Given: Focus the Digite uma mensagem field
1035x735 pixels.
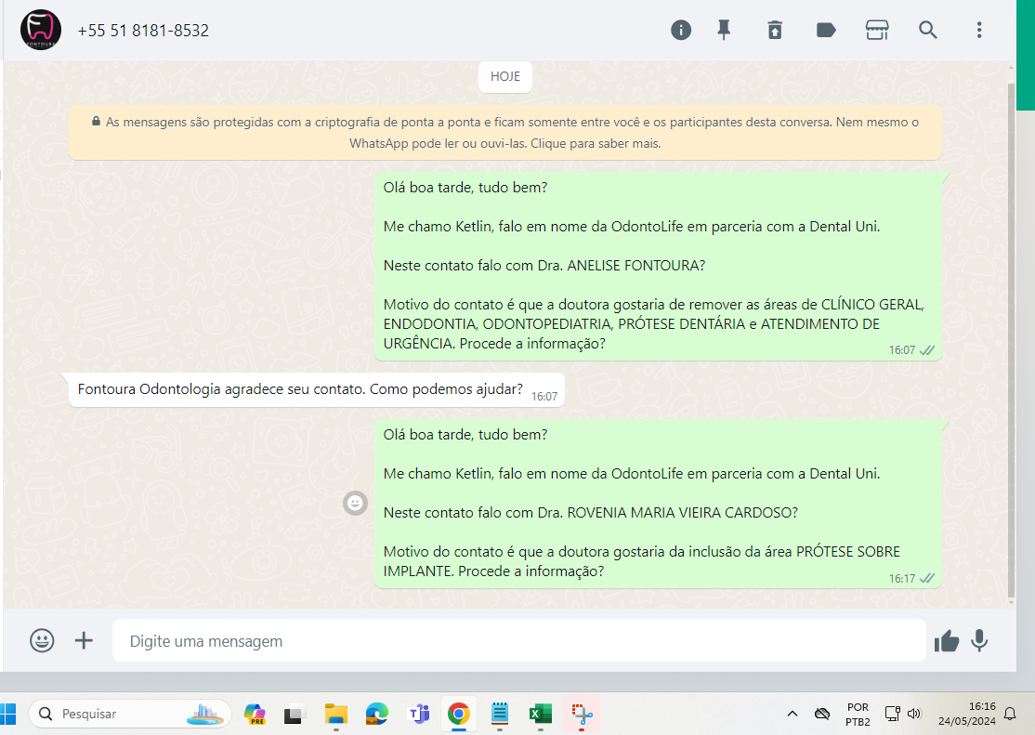Looking at the screenshot, I should click(x=518, y=640).
